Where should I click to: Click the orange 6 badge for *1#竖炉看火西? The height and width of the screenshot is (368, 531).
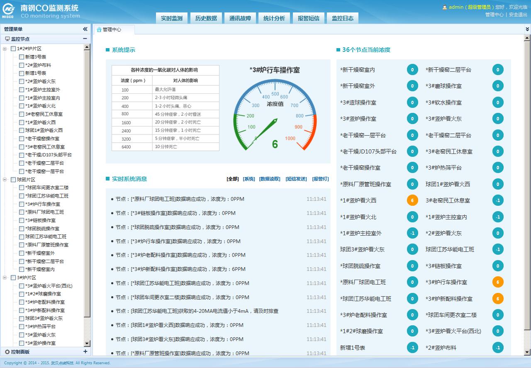[412, 200]
